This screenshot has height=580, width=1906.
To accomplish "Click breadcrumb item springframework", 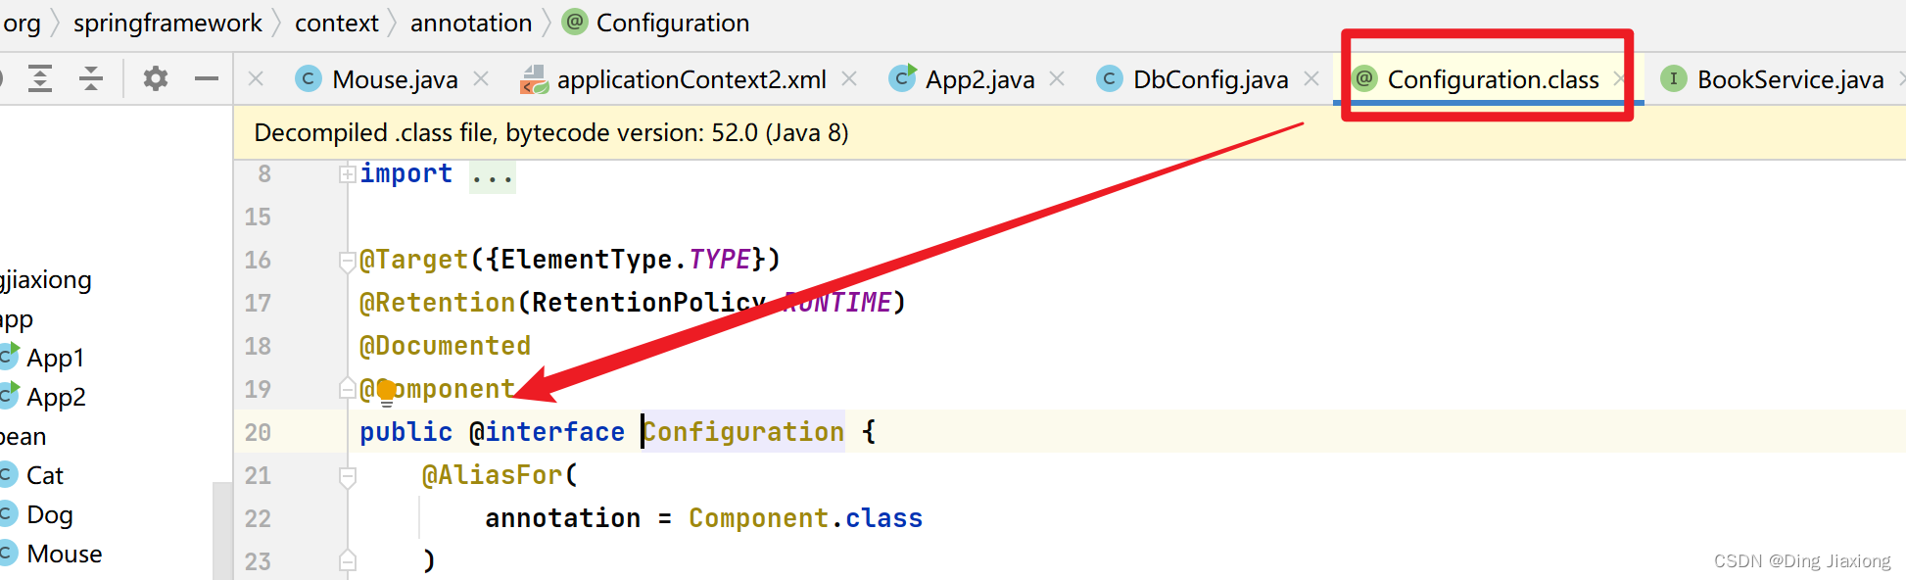I will tap(167, 23).
